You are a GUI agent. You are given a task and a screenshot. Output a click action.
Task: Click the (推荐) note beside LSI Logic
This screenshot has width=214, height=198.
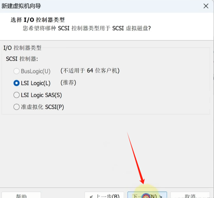point(68,83)
